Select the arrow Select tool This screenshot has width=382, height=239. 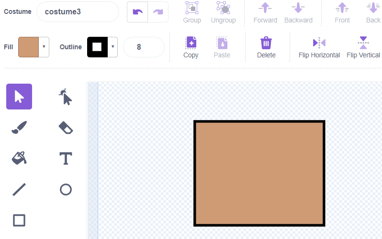pos(19,97)
